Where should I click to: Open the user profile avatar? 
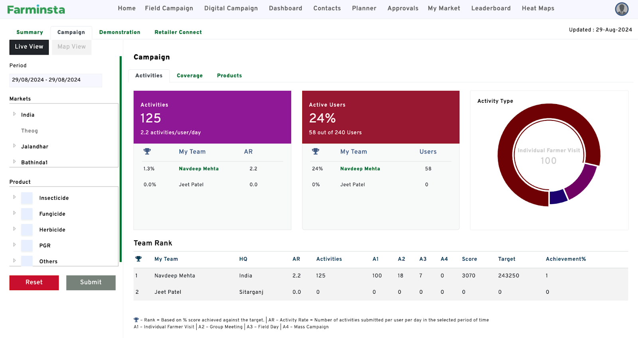click(621, 9)
